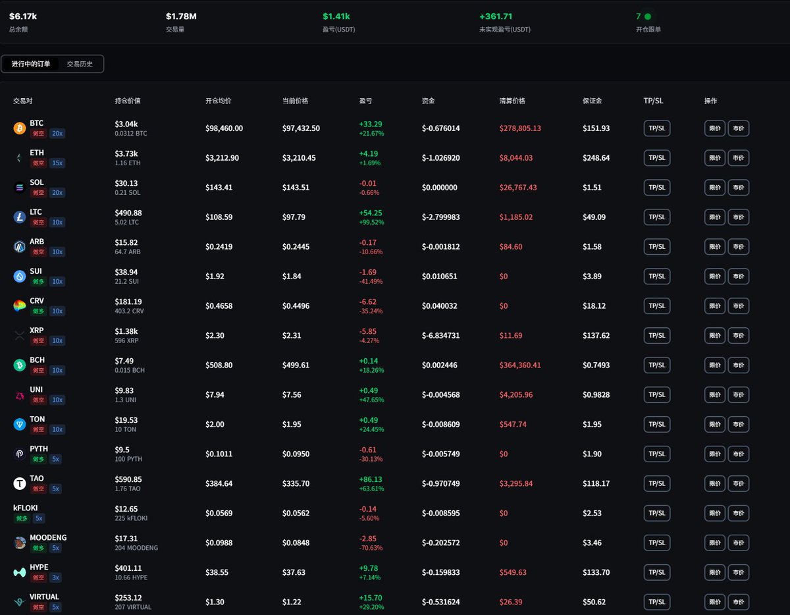Viewport: 790px width, 615px height.
Task: Click the XRP coin icon
Action: click(x=19, y=336)
